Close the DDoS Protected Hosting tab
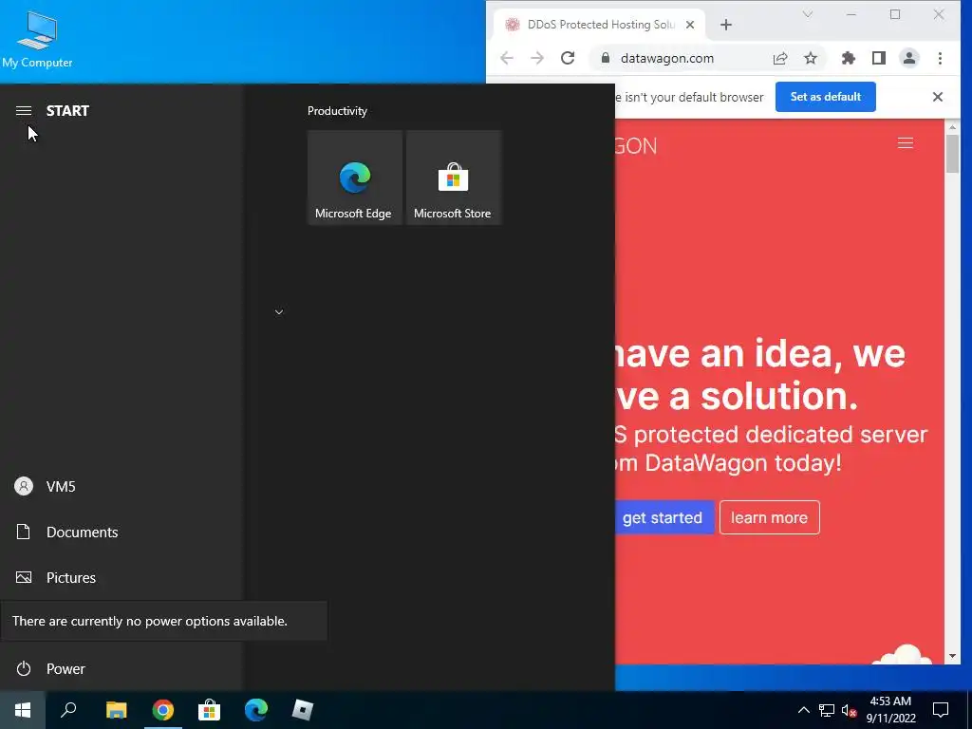This screenshot has width=972, height=729. coord(690,25)
